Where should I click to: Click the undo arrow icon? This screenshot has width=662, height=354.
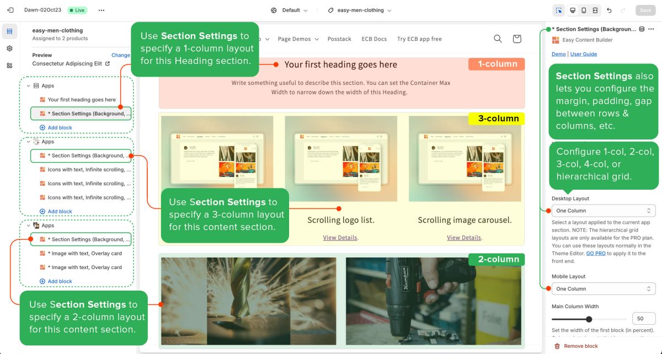tap(609, 10)
